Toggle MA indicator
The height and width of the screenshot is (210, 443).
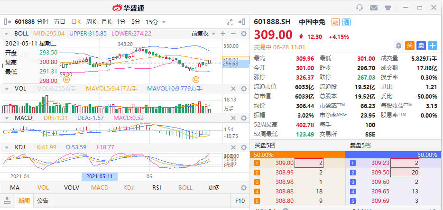coord(14,188)
